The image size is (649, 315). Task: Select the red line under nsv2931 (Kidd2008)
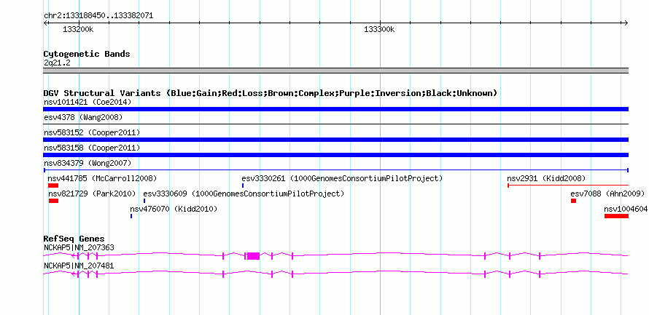click(x=568, y=186)
